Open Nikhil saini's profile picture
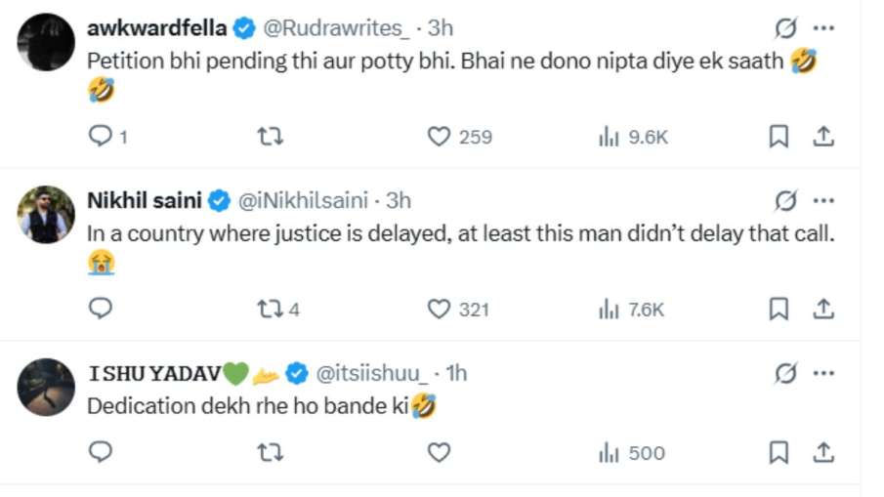884x497 pixels. point(46,214)
